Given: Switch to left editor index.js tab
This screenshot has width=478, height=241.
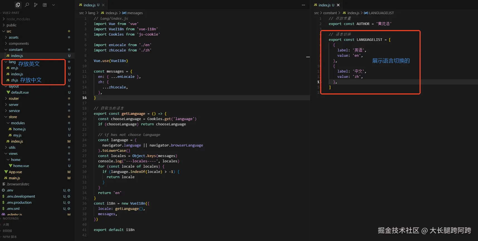Looking at the screenshot, I should (91, 5).
